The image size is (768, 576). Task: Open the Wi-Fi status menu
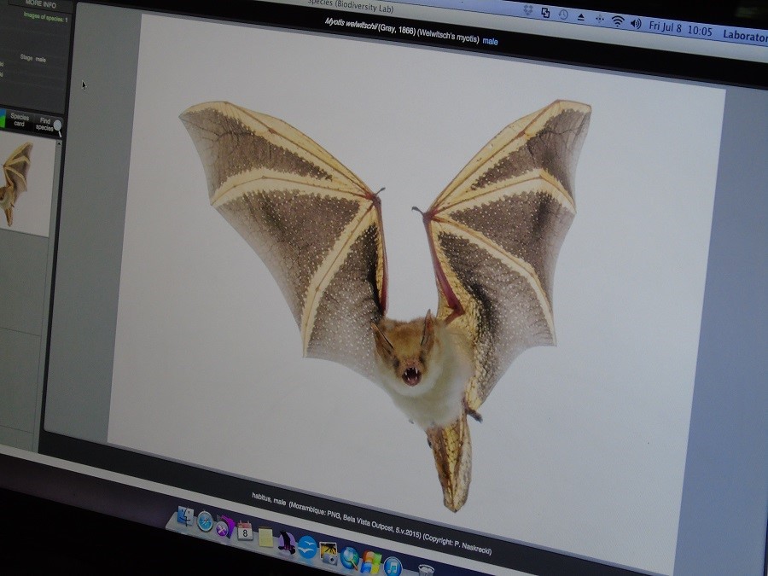[x=618, y=20]
